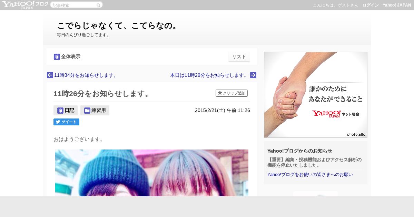Open the ログイン link
This screenshot has height=217, width=414.
tap(371, 5)
